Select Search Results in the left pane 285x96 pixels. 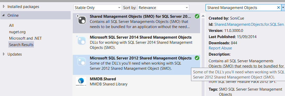[x=21, y=45]
